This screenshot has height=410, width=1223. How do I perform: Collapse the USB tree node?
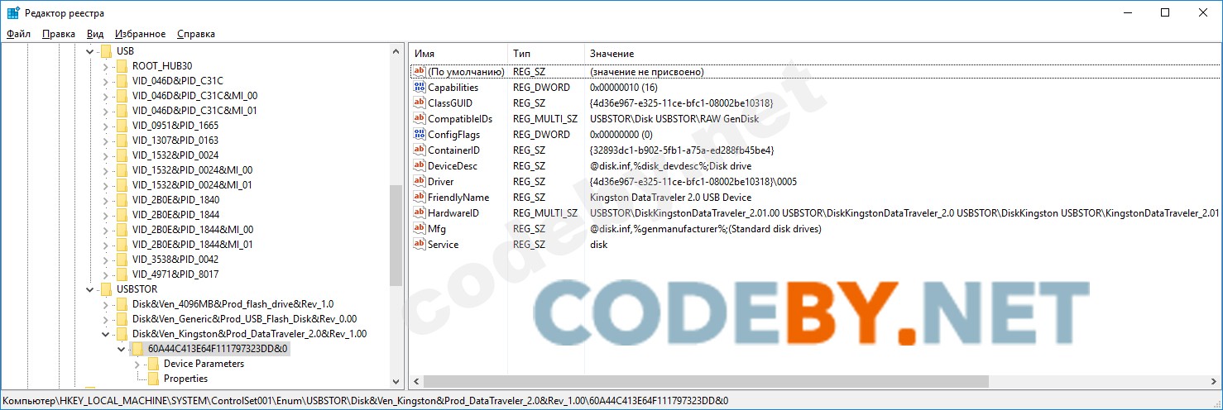(89, 51)
